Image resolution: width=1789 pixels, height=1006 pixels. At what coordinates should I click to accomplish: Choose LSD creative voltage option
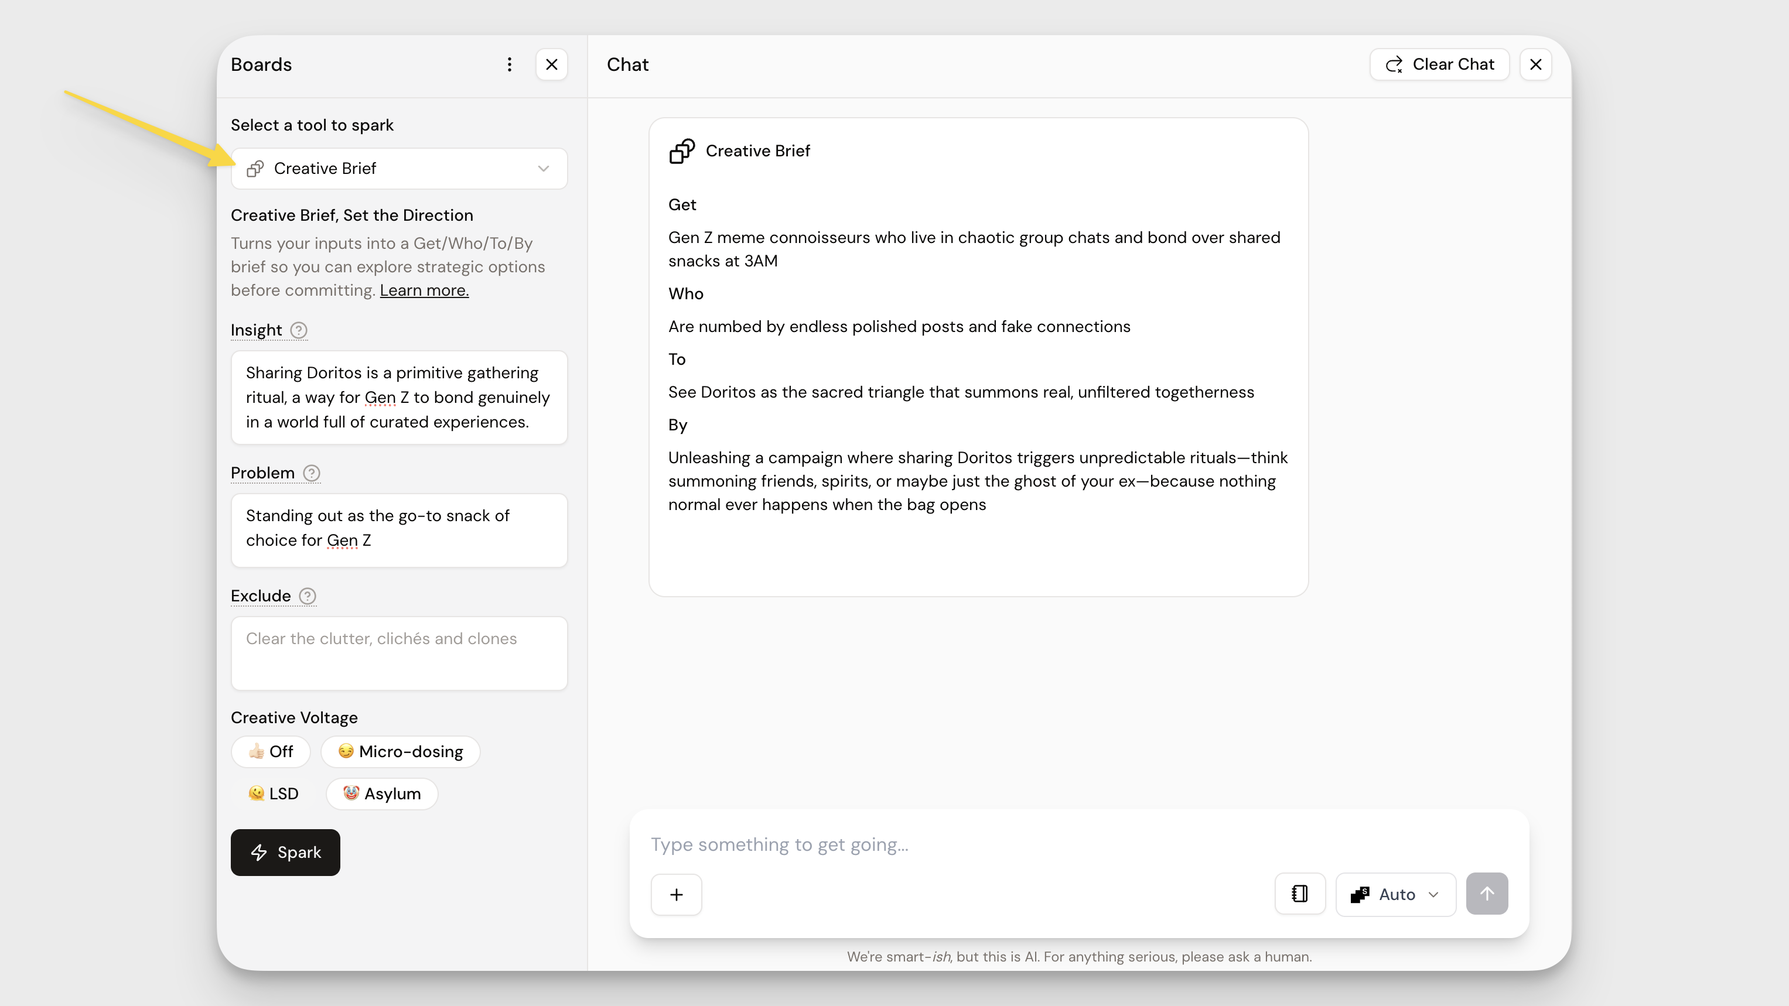pos(274,793)
